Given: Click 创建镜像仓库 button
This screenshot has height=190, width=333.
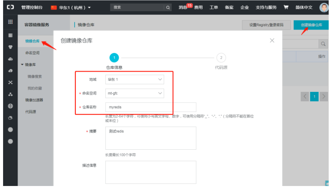Looking at the screenshot, I should (x=311, y=25).
